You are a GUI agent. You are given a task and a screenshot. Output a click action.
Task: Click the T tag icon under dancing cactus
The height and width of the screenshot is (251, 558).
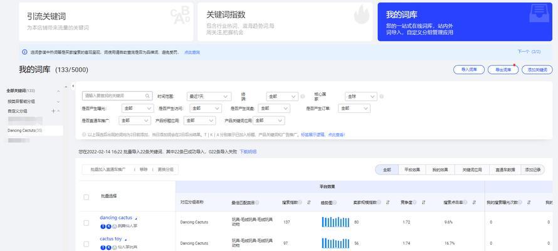tap(103, 226)
